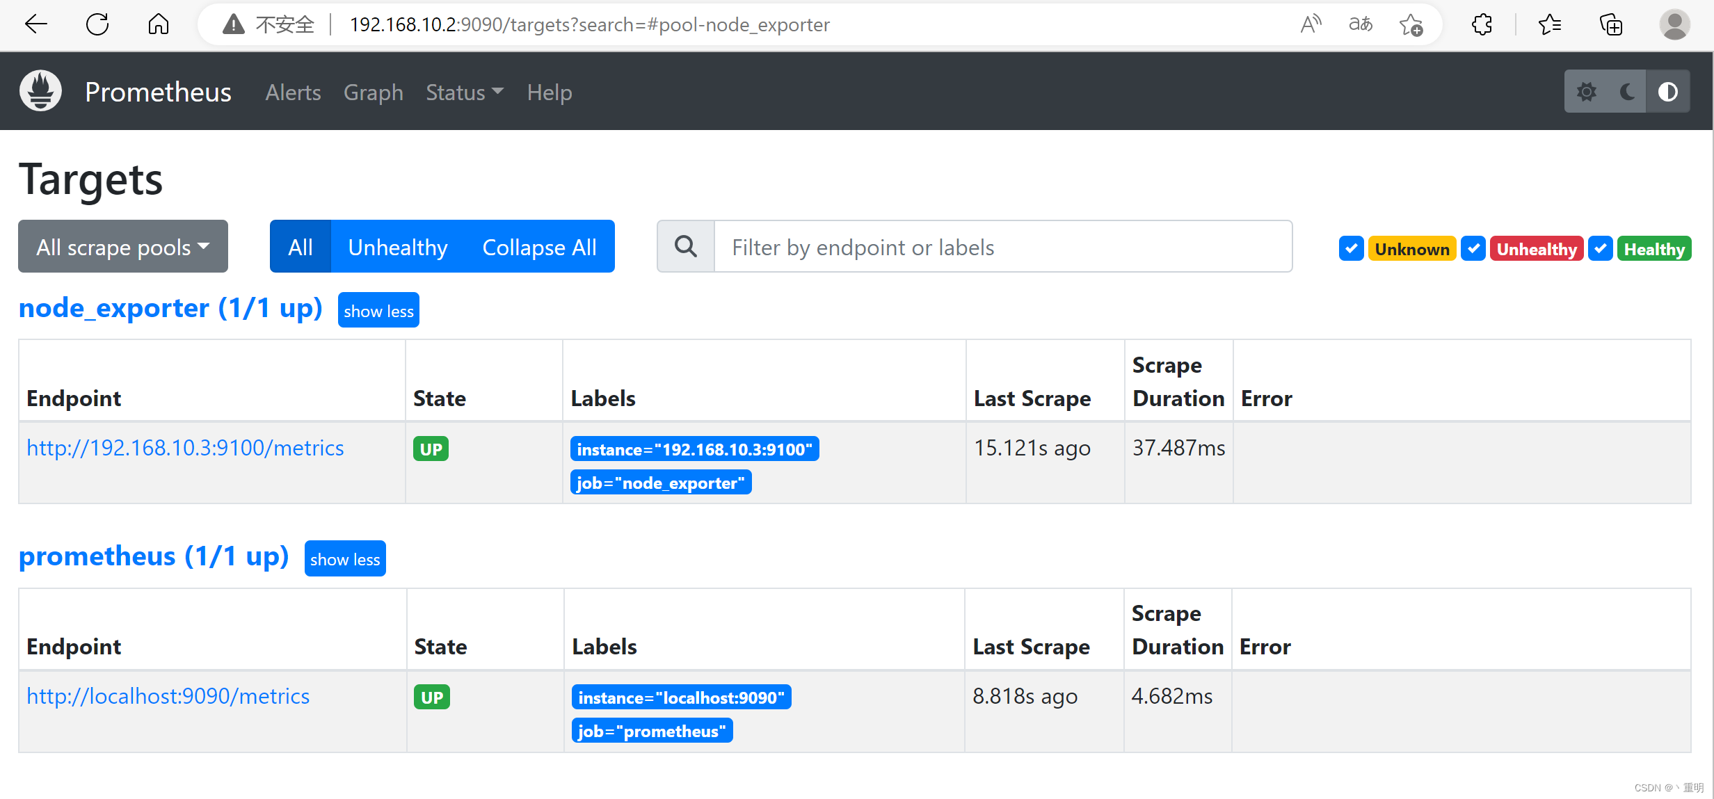Click node_exporter (1/1 up) heading link
Screen dimensions: 1714x799
[170, 308]
